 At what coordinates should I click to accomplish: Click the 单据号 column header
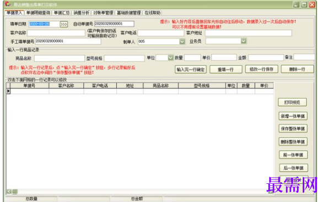30,86
